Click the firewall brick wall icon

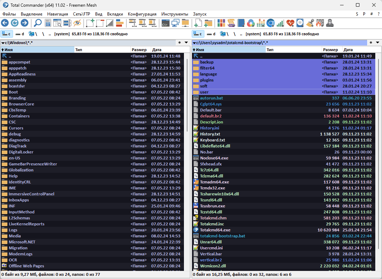pyautogui.click(x=319, y=23)
